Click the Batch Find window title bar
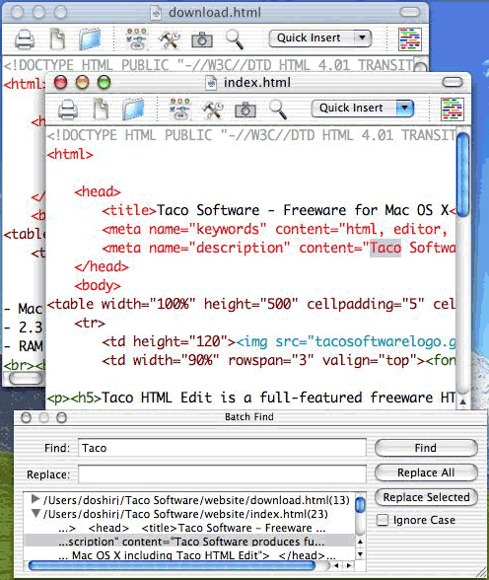 (249, 417)
